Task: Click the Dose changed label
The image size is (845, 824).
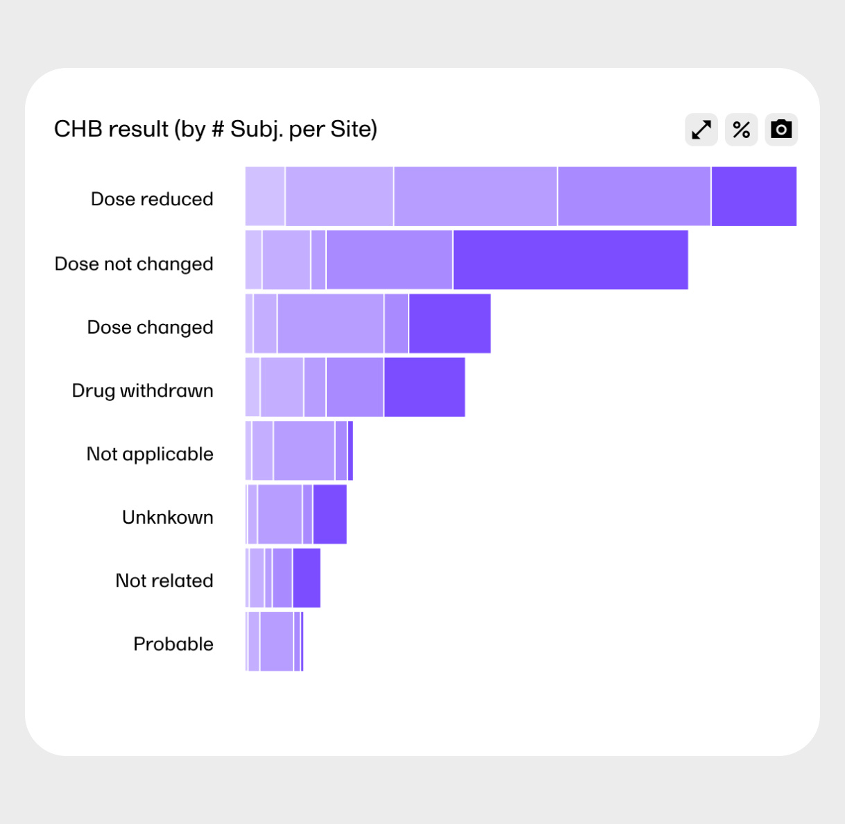Action: [x=150, y=327]
